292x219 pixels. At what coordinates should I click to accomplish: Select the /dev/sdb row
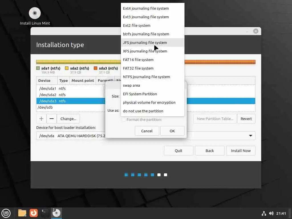(x=71, y=107)
